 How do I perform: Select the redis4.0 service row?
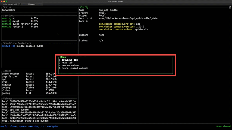(x=20, y=27)
